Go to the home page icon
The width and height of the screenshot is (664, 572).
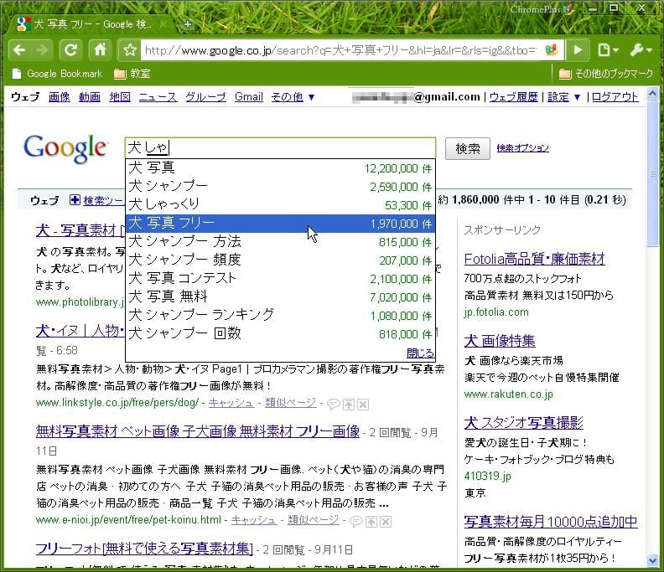99,49
